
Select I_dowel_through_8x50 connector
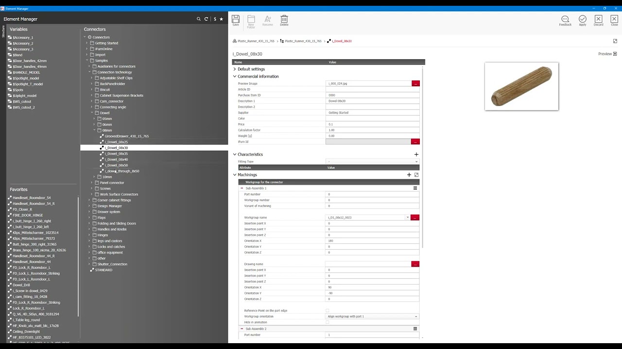pyautogui.click(x=122, y=171)
